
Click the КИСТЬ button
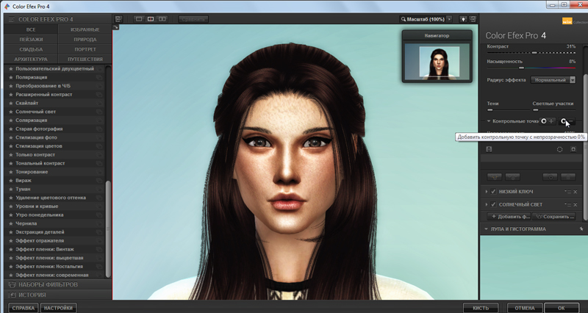point(481,308)
